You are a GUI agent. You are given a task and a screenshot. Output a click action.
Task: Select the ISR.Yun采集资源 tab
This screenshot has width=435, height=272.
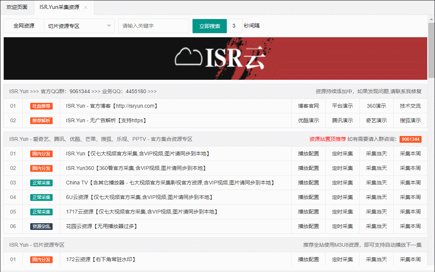59,7
